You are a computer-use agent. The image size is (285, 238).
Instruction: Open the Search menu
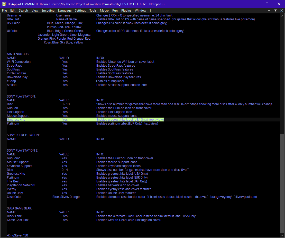23,11
